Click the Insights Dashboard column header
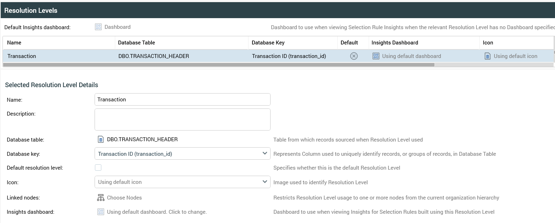Image resolution: width=555 pixels, height=223 pixels. (395, 43)
